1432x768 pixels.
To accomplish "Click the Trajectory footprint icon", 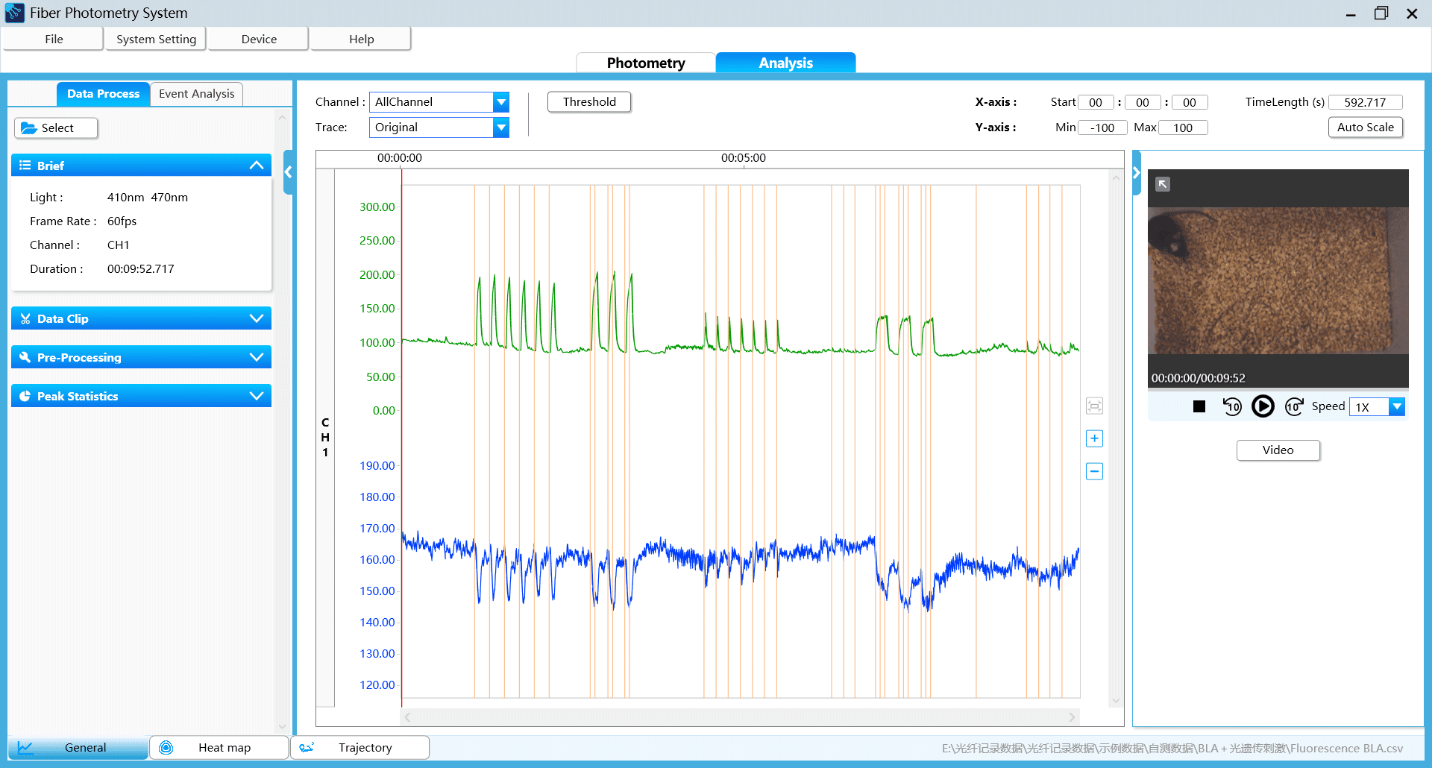I will 308,747.
